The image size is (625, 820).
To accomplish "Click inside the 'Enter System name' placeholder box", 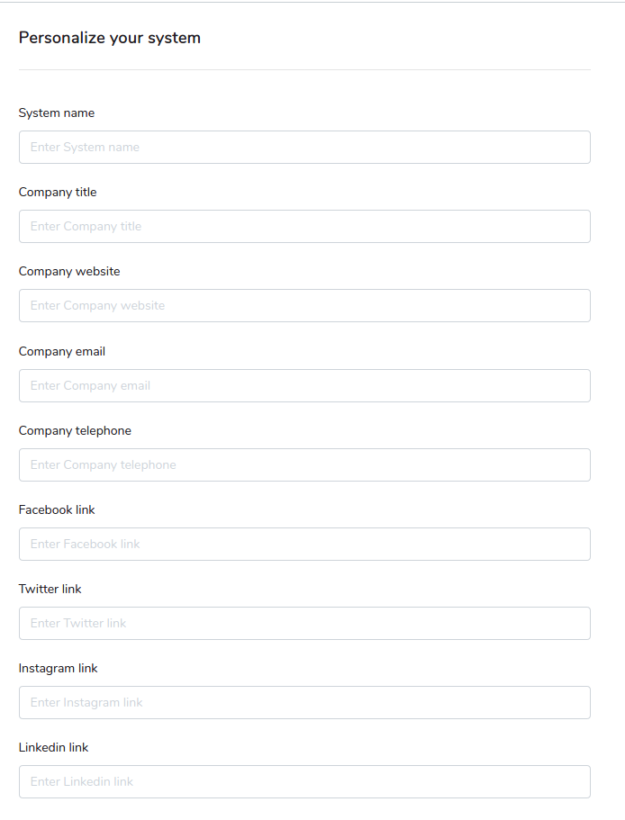I will (x=304, y=147).
